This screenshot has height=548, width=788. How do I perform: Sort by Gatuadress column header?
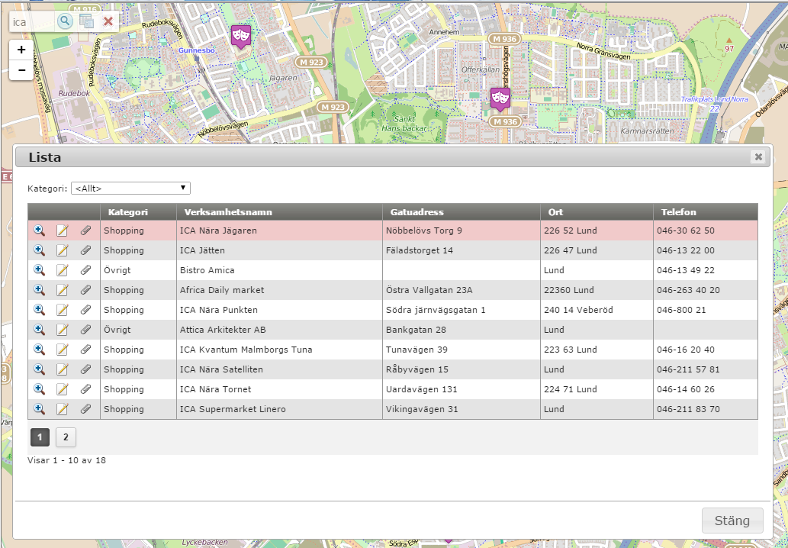click(462, 211)
